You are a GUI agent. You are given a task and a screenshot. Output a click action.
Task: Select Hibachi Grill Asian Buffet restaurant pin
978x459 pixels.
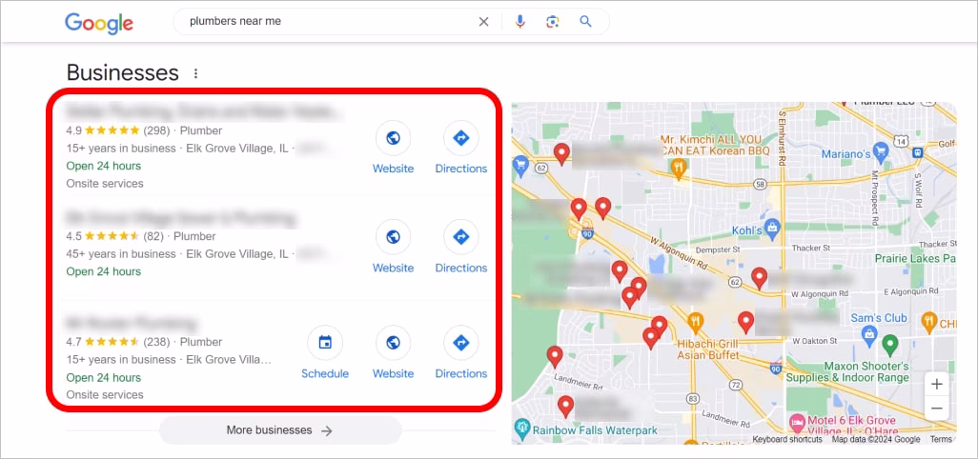pos(696,323)
